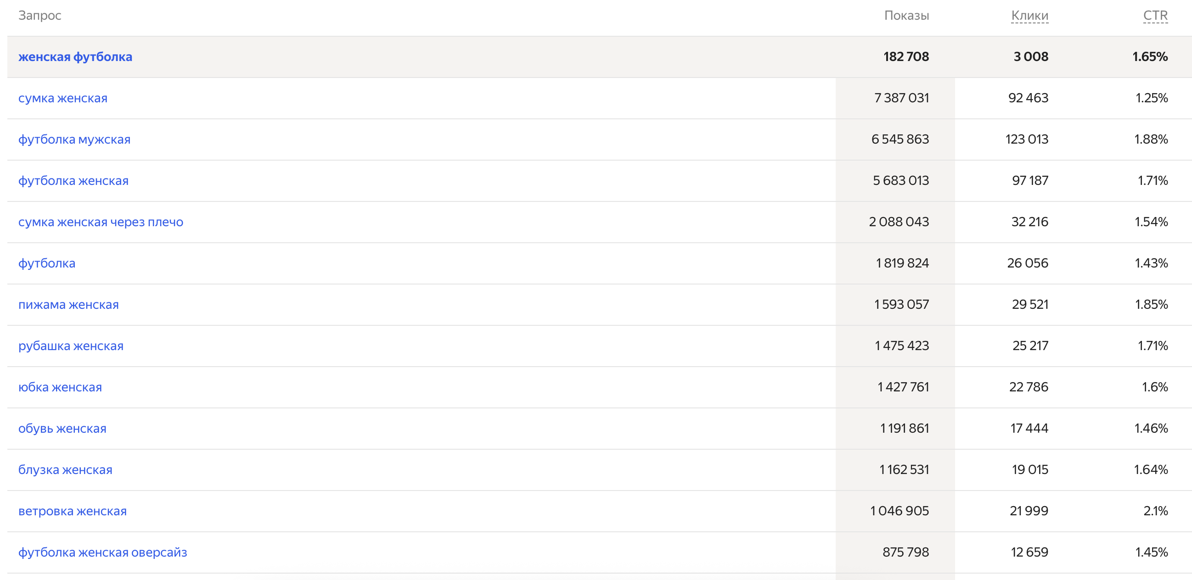Image resolution: width=1192 pixels, height=580 pixels.
Task: Select 'сумка женская через плечо' query
Action: pyautogui.click(x=101, y=222)
